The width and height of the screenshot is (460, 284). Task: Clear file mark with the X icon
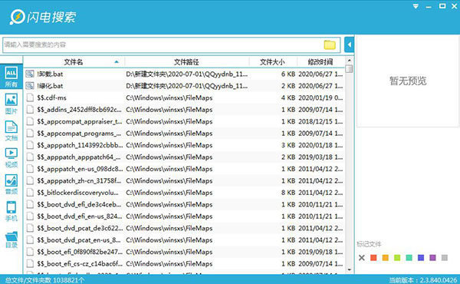(362, 258)
